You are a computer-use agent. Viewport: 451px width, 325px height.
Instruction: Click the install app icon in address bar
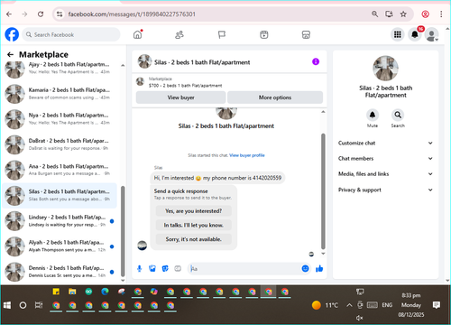(389, 14)
